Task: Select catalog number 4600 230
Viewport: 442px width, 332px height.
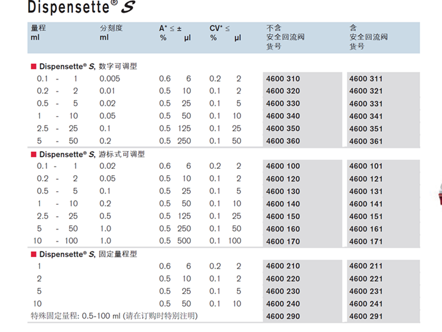Action: point(283,291)
